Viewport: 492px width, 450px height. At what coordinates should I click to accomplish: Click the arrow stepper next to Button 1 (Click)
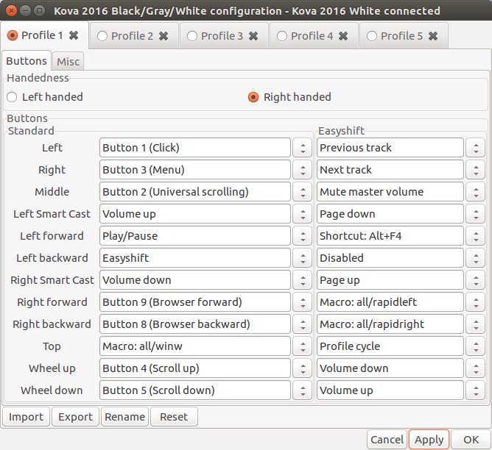point(303,148)
